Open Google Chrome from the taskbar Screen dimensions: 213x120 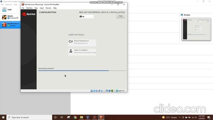75,117
